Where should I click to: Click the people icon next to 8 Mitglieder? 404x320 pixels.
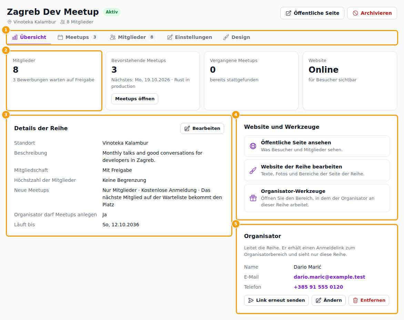[x=63, y=22]
